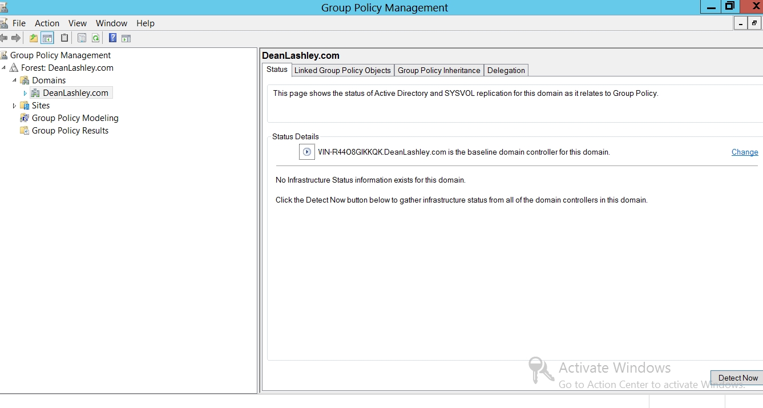This screenshot has width=763, height=408.
Task: Select the Group Policy Results node
Action: coord(70,131)
